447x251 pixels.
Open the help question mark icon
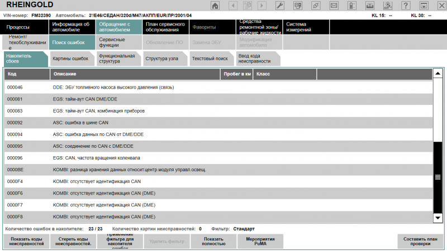(x=406, y=6)
